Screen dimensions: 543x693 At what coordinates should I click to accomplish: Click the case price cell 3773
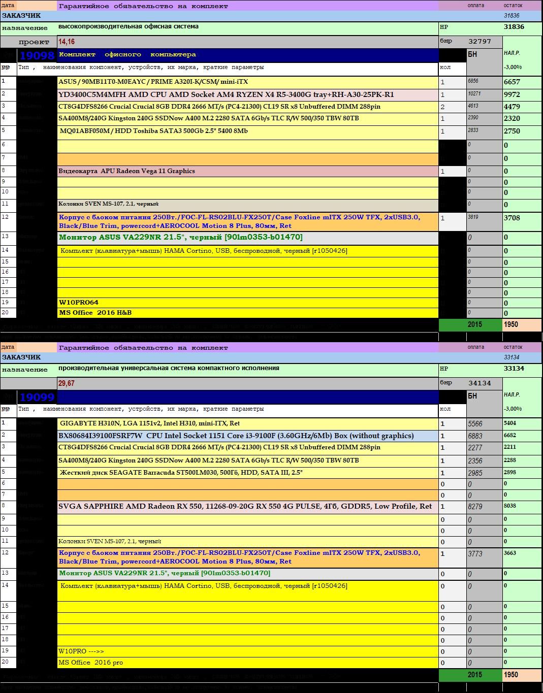pos(485,557)
